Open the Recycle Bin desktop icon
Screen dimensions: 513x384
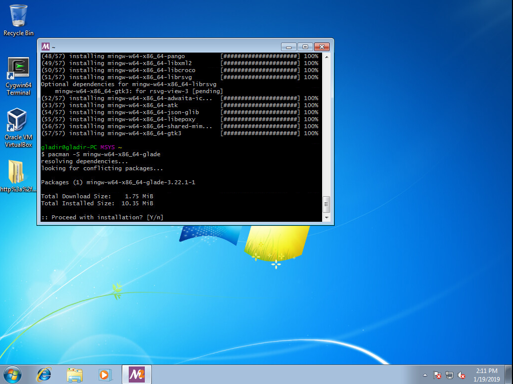point(19,20)
